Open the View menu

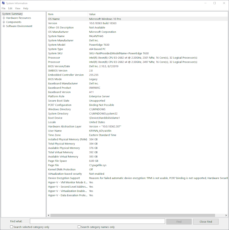18,8
